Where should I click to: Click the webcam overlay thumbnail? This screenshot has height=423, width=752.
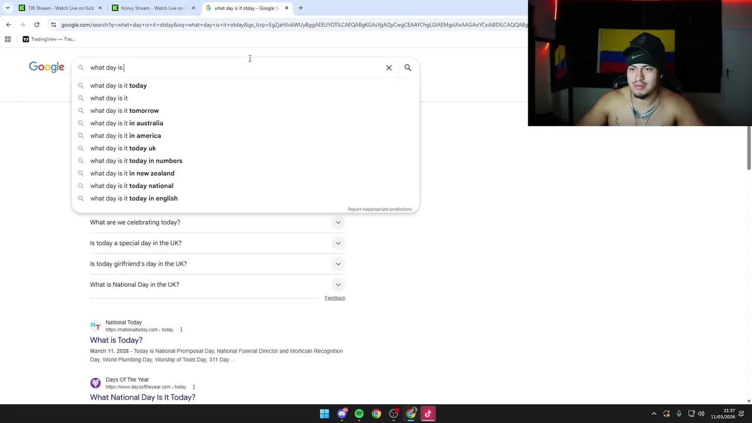640,63
